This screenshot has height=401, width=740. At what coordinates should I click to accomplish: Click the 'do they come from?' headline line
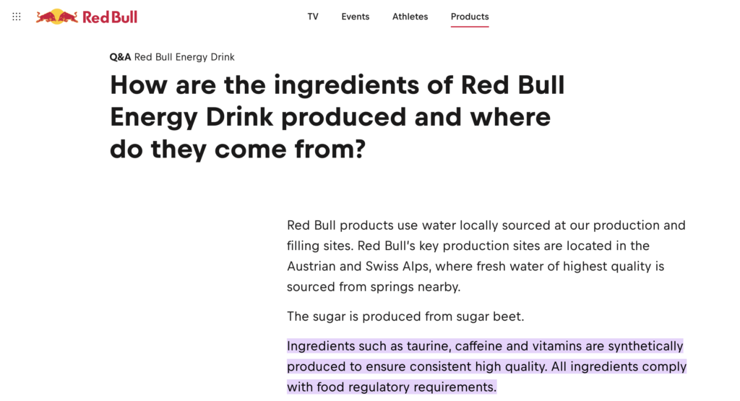(237, 149)
